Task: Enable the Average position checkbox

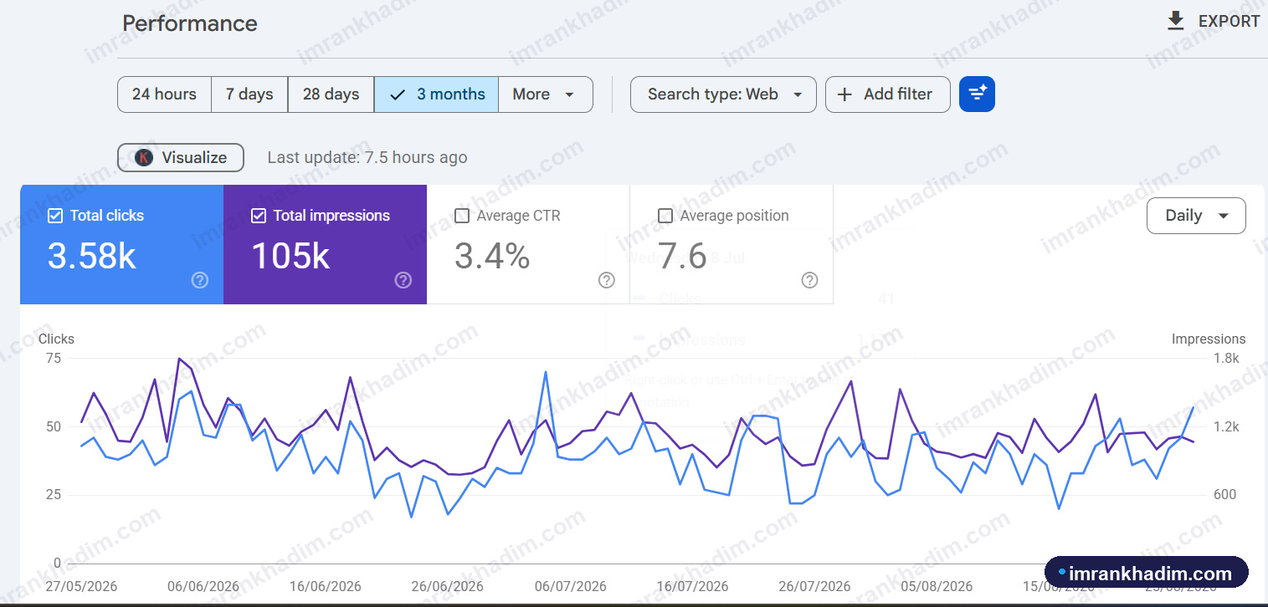Action: click(665, 216)
